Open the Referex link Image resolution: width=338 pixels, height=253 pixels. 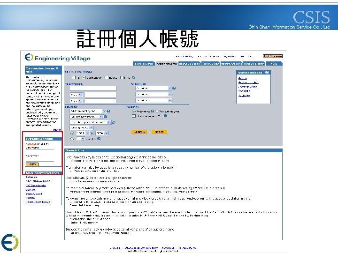click(31, 177)
